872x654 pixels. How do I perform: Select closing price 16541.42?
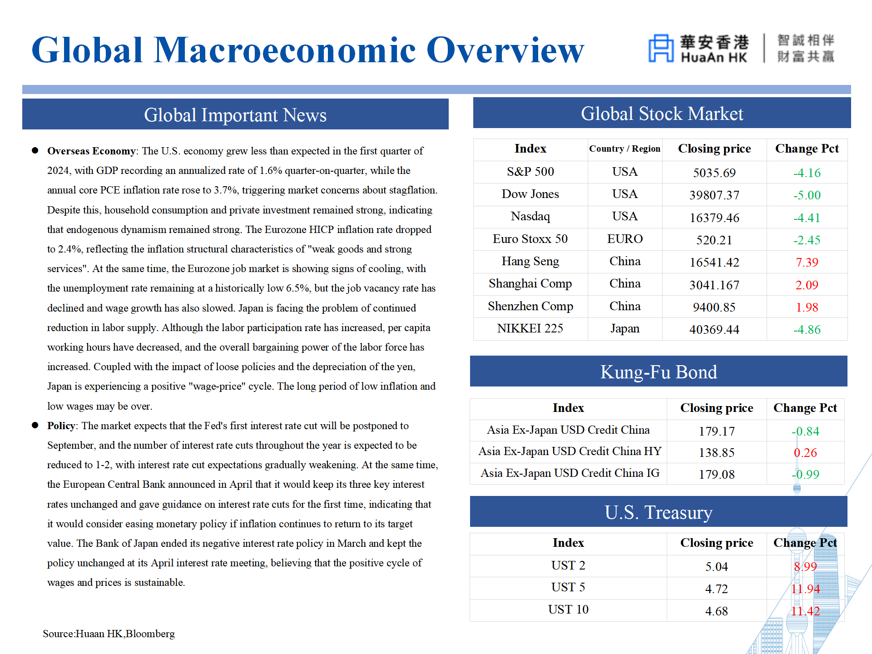point(714,262)
